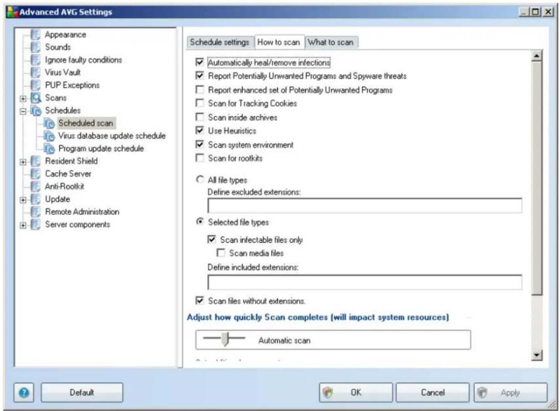Click the Schedules clock icon
560x411 pixels.
36,111
